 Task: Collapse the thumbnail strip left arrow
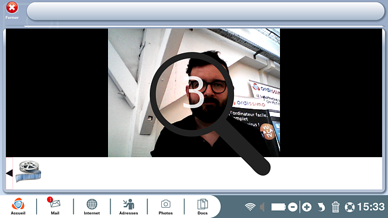click(10, 173)
